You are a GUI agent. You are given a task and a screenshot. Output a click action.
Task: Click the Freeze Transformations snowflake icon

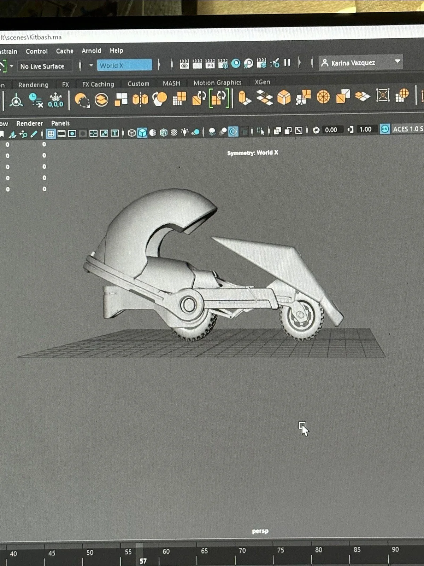pos(55,99)
